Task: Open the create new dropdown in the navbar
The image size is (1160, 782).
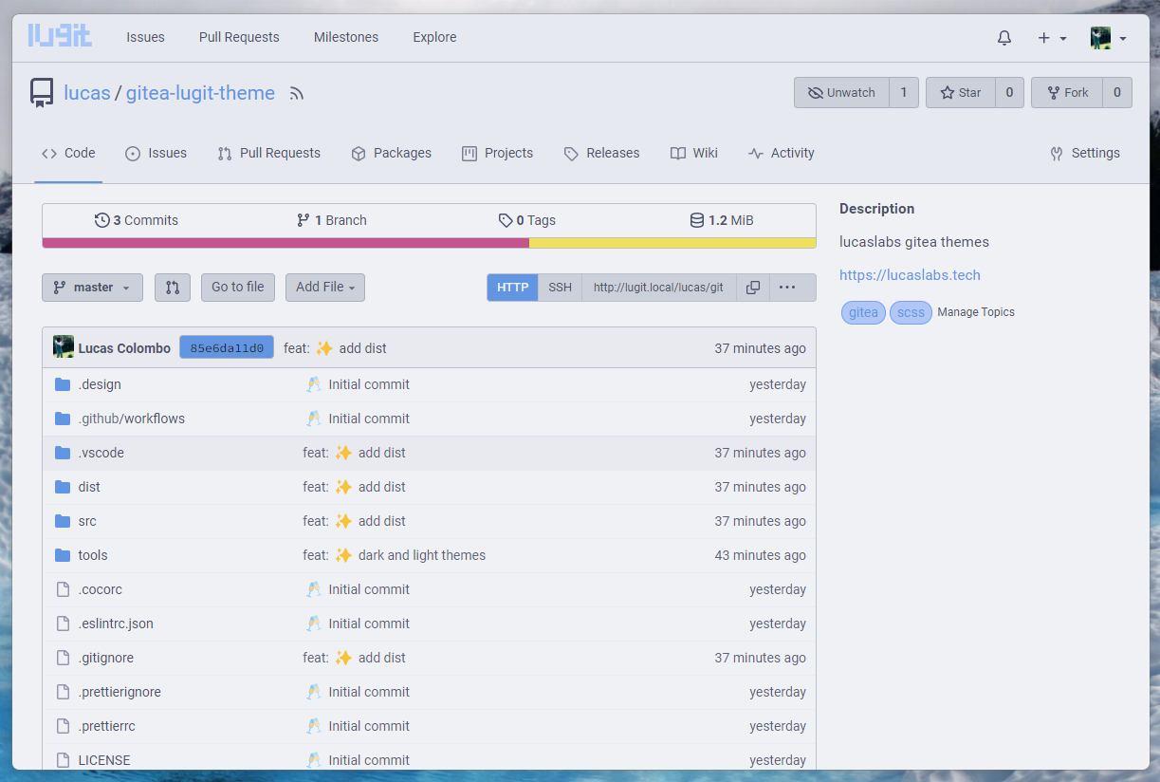Action: 1049,37
